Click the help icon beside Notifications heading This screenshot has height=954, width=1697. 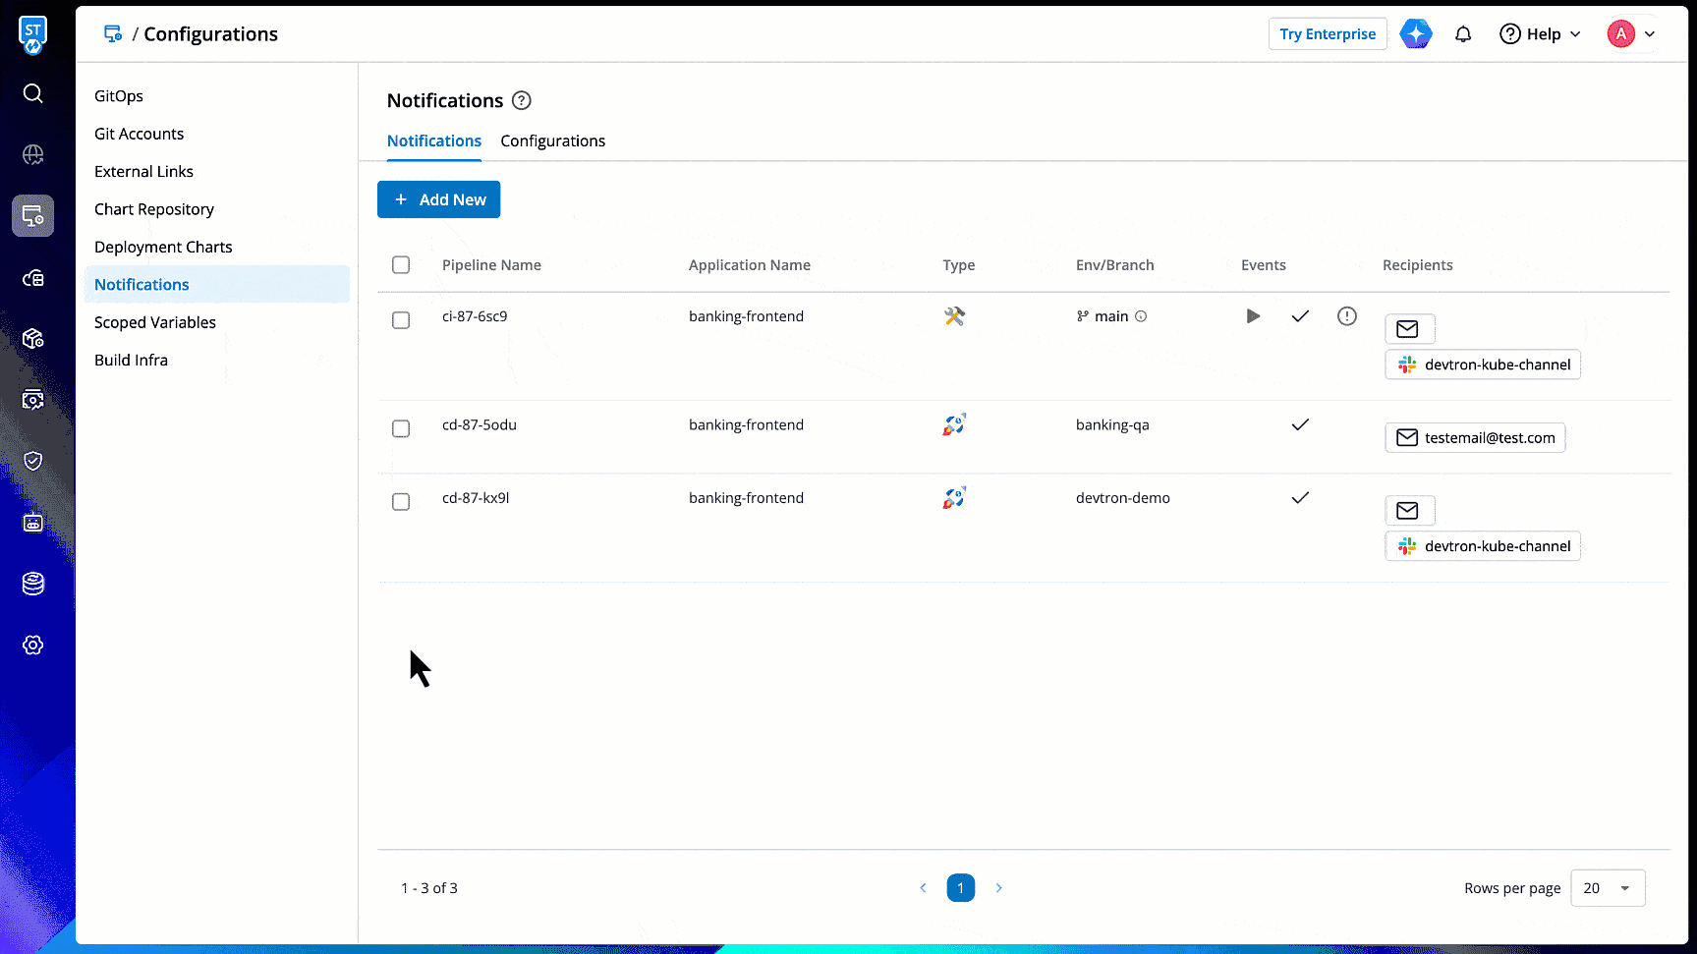tap(522, 100)
